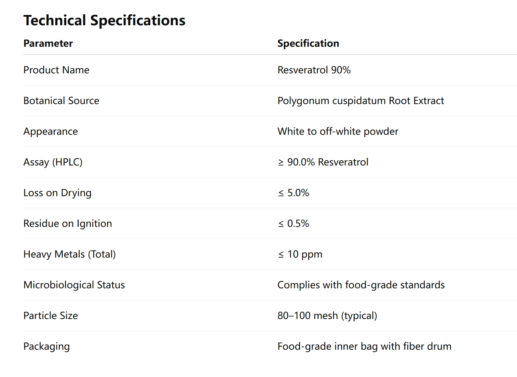Click Complies with food-grade standards text
This screenshot has width=517, height=377.
[x=361, y=285]
